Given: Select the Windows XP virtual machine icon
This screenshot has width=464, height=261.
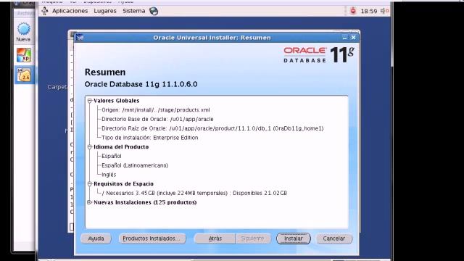Looking at the screenshot, I should pos(24,55).
